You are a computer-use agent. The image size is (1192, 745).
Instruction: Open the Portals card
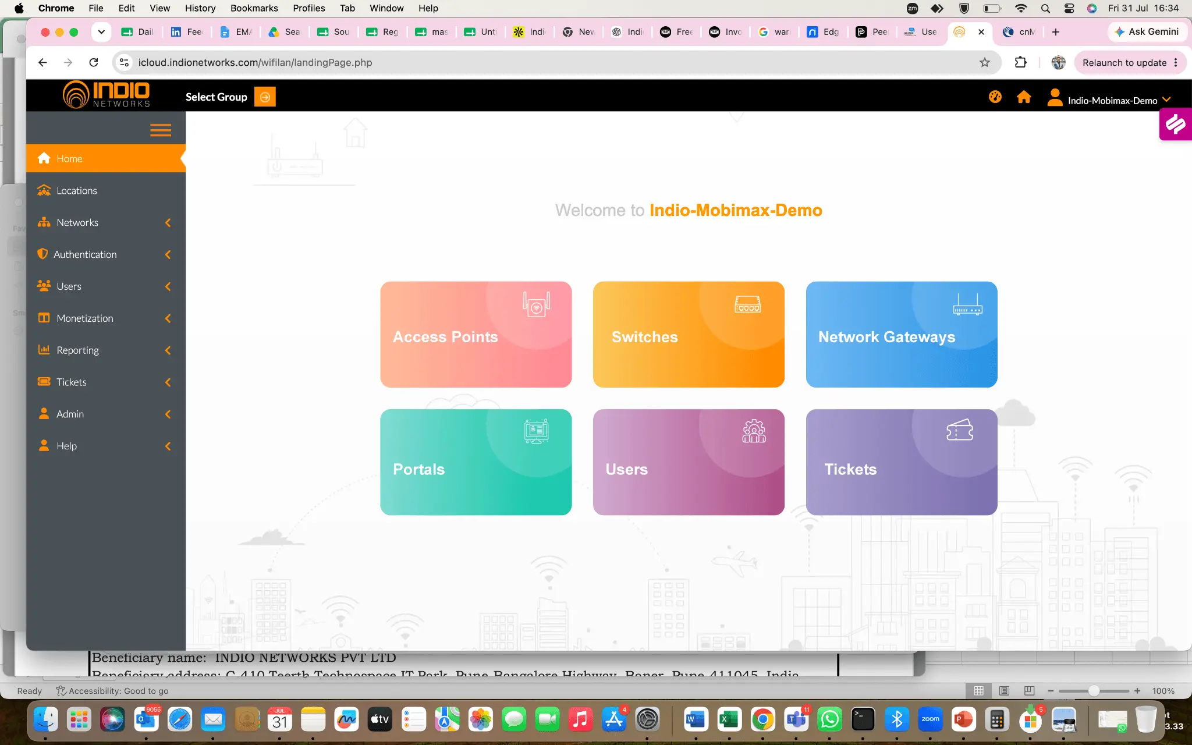pyautogui.click(x=476, y=462)
